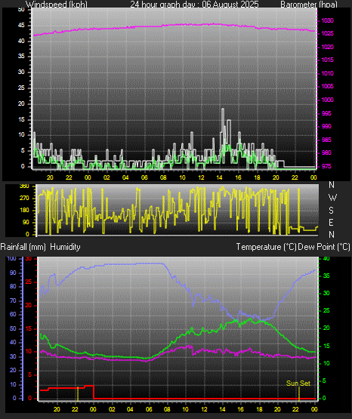Screen dimensions: 352x419
Task: Click the 24 hour graph day title
Action: tap(194, 4)
